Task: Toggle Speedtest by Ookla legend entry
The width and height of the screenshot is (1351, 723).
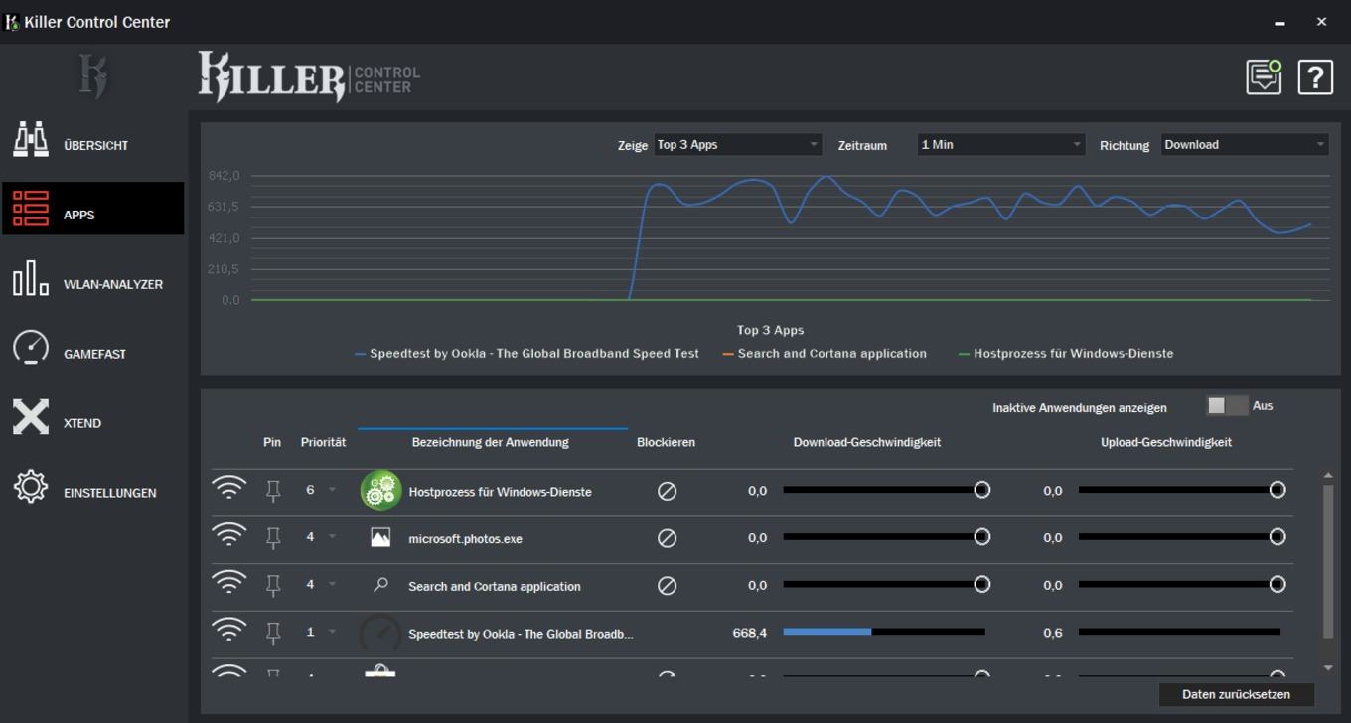Action: point(526,354)
